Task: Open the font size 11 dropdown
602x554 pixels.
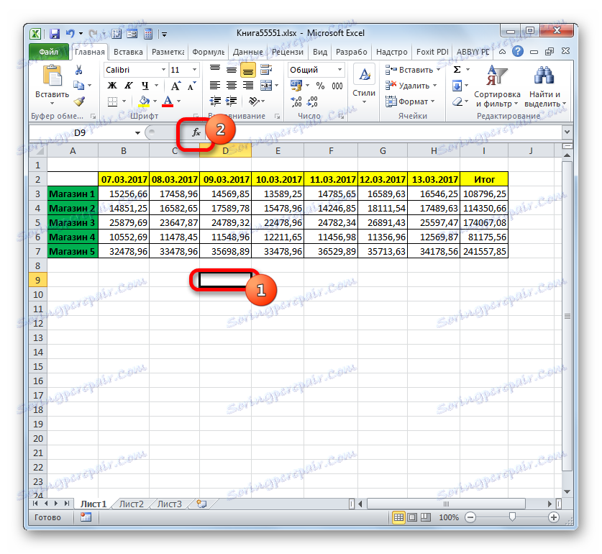Action: pyautogui.click(x=195, y=70)
